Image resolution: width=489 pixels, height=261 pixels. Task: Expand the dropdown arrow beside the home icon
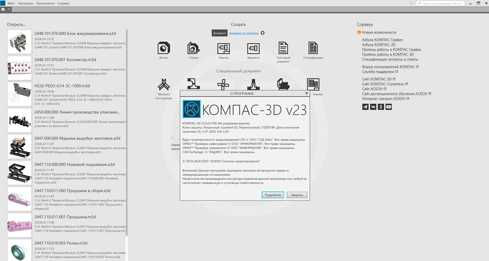coord(9,9)
